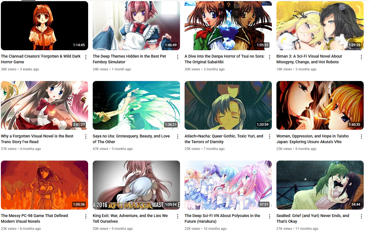Open options for Messy PC-98 Game video
The width and height of the screenshot is (370, 235).
(86, 216)
